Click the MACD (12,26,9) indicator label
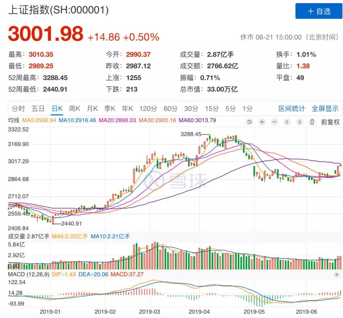Viewport: 343px width, 318px height. point(29,274)
